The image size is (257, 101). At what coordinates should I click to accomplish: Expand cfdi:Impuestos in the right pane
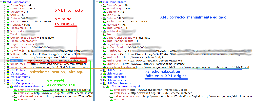[x=101, y=80]
